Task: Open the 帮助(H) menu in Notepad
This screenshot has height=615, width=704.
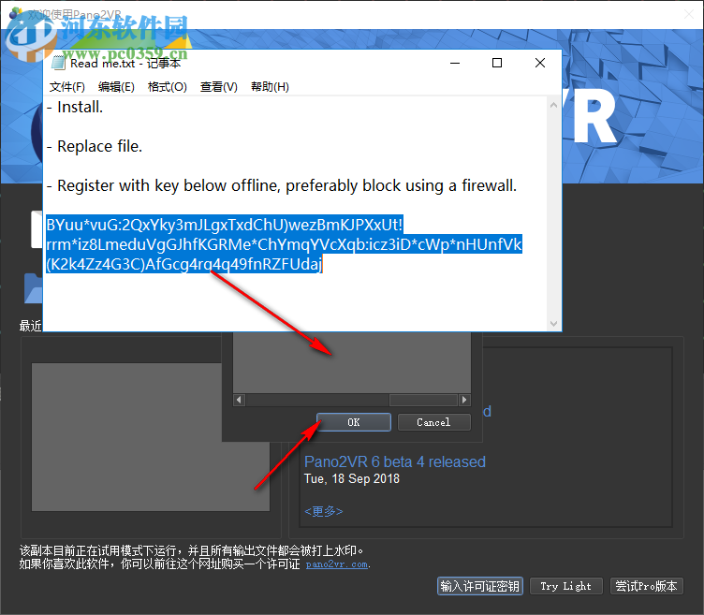Action: pyautogui.click(x=270, y=87)
